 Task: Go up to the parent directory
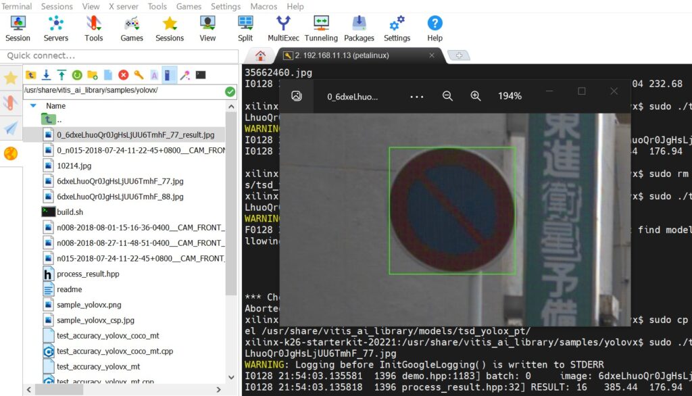point(31,76)
